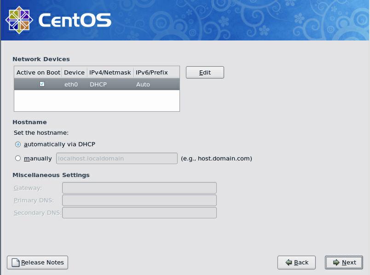Open the Release Notes
Viewport: 370px width, 275px height.
[x=37, y=263]
